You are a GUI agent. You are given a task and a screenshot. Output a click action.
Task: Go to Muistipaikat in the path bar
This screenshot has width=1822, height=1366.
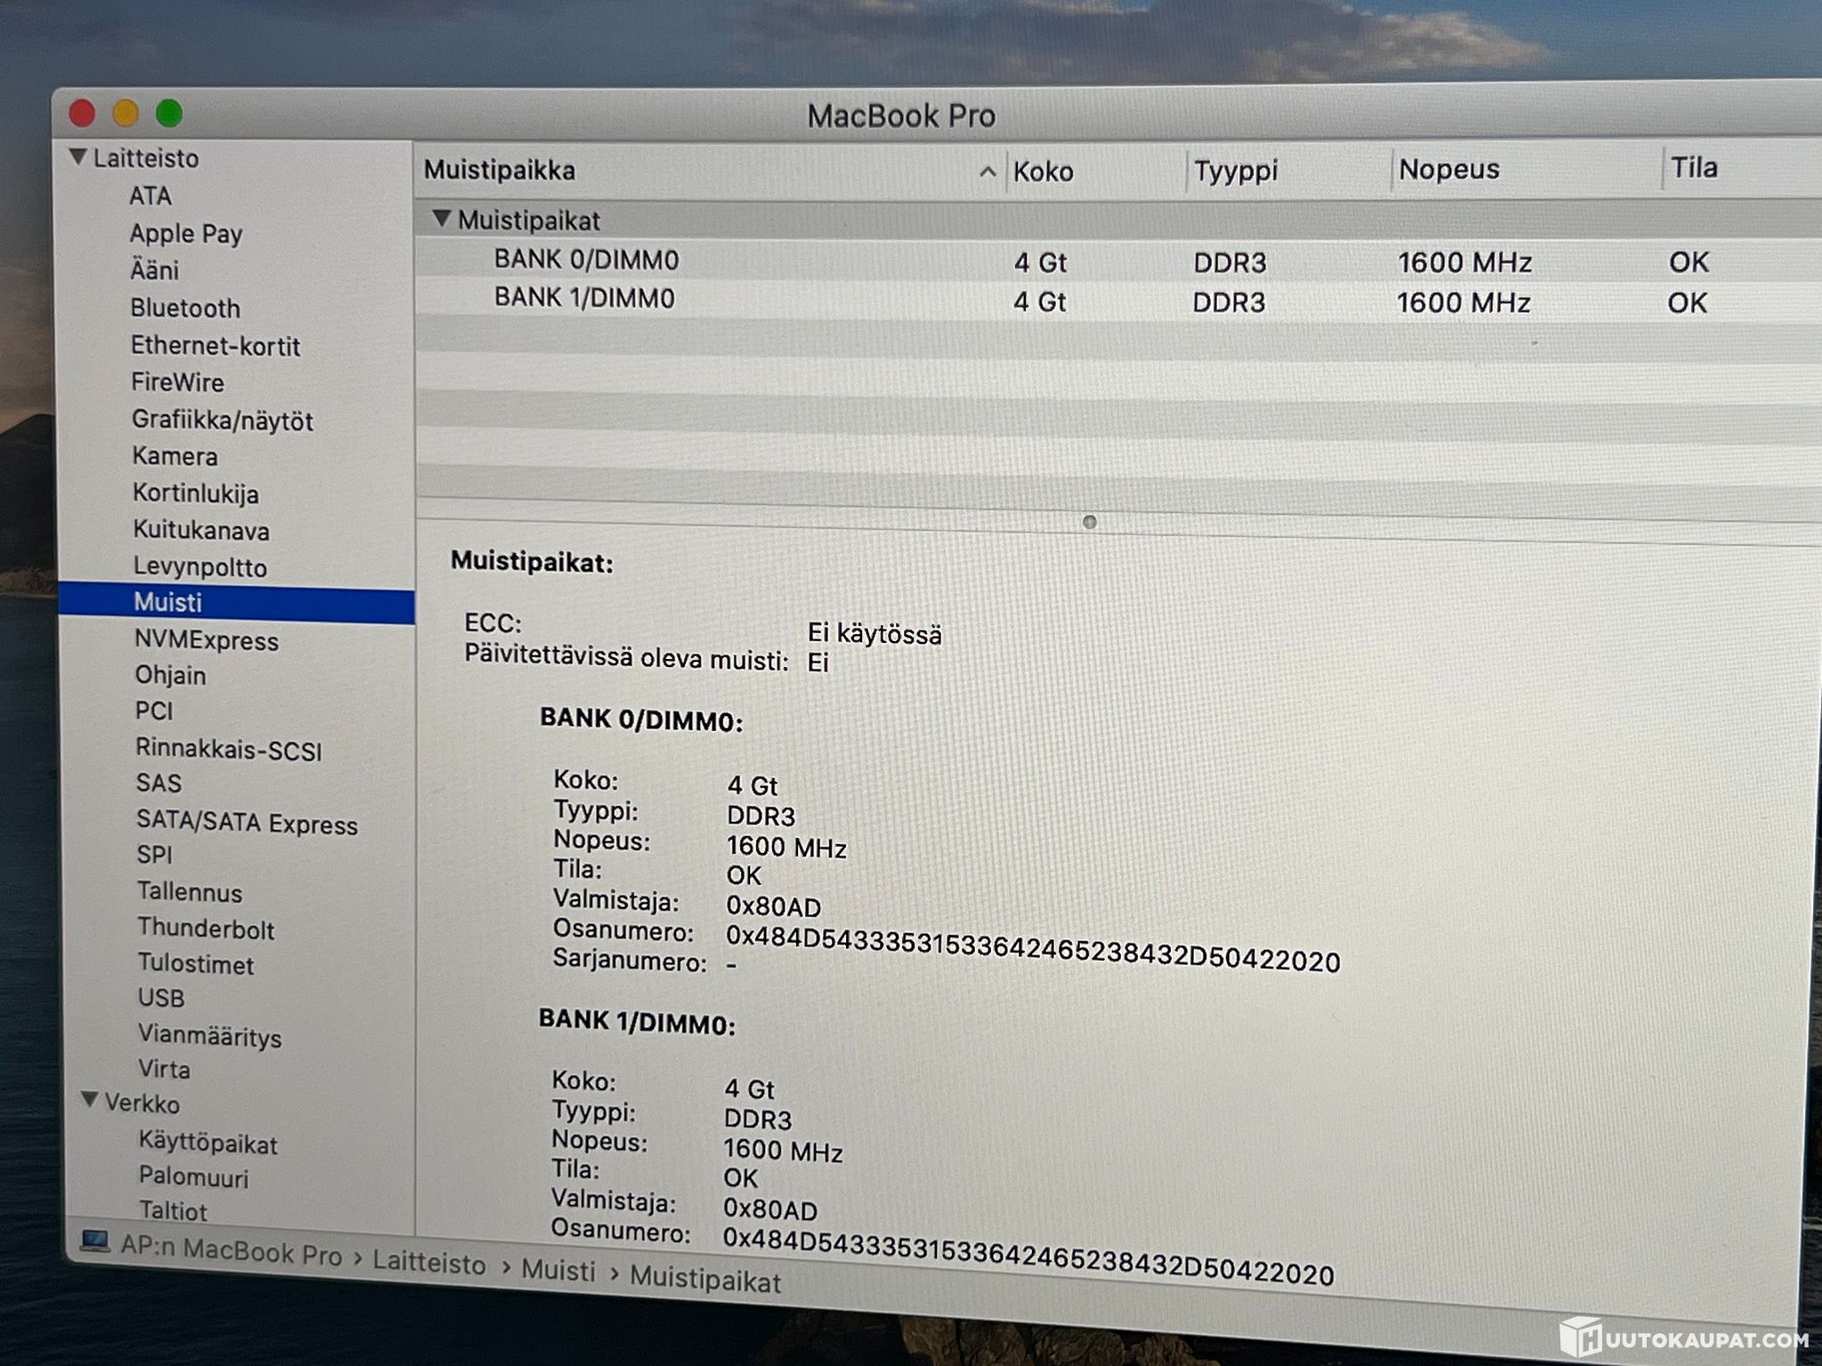[705, 1280]
